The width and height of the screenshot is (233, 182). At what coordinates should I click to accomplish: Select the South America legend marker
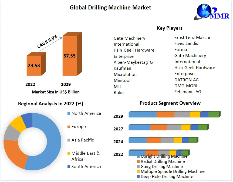tap(69, 167)
